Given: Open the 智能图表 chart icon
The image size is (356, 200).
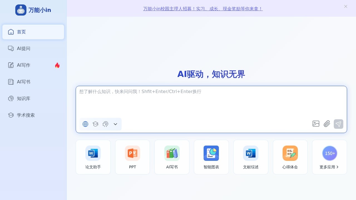Looking at the screenshot, I should [211, 153].
